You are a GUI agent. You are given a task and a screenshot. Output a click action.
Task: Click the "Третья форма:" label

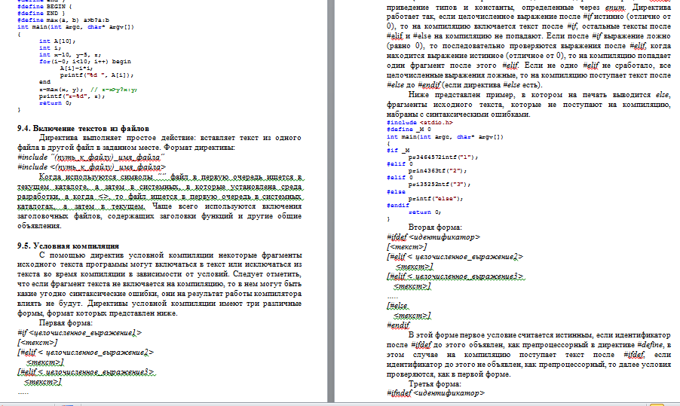point(436,383)
